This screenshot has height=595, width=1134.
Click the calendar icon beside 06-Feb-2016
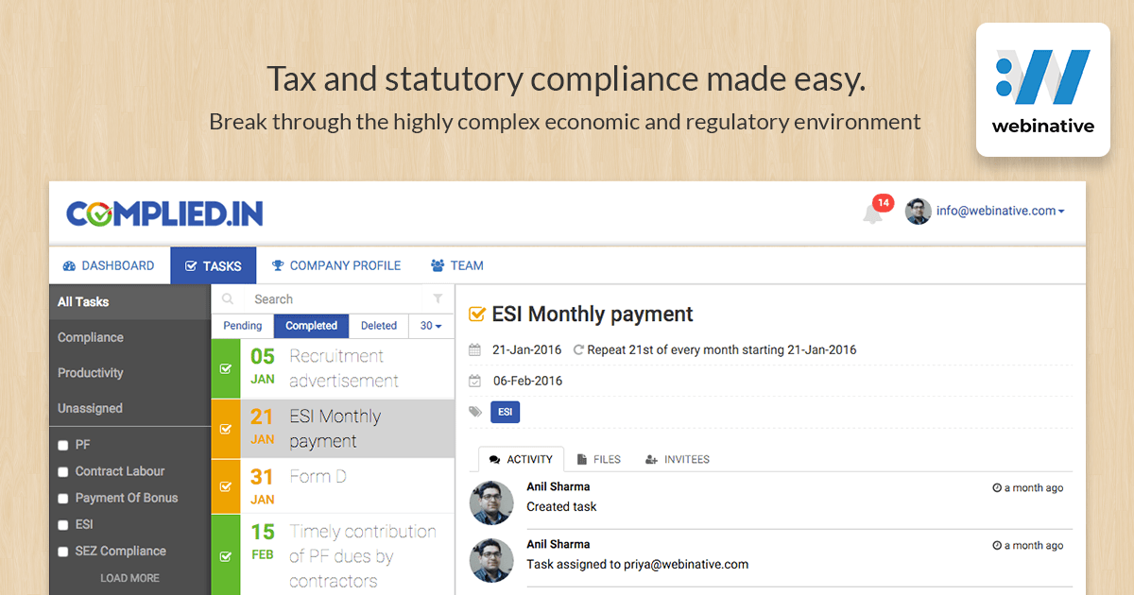(x=474, y=381)
